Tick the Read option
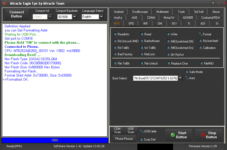This screenshot has height=150, width=227. click(x=142, y=34)
